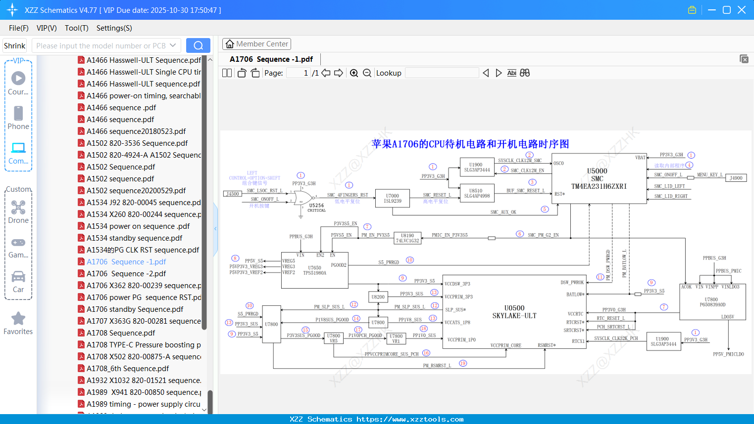Open A1502 820-4924-A A1502 Sequence file
The image size is (754, 424).
pyautogui.click(x=140, y=155)
